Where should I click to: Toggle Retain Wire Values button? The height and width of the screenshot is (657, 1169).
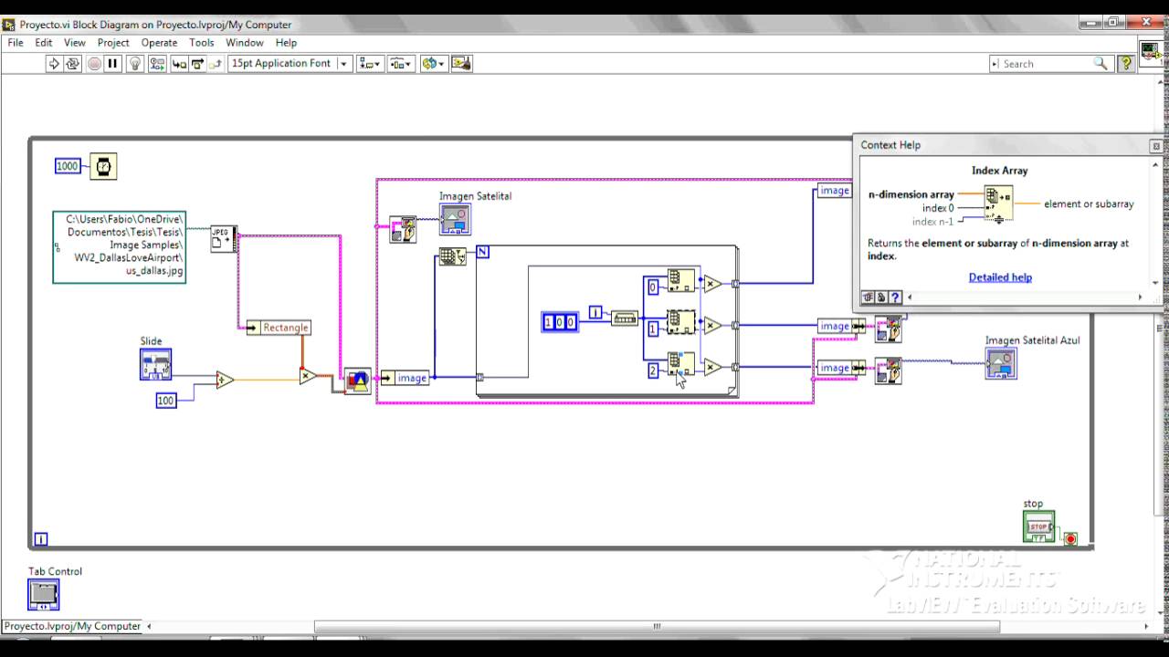coord(157,63)
